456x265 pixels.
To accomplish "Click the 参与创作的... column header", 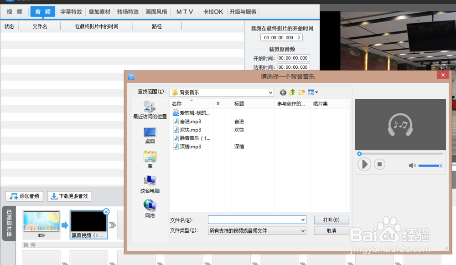I will pyautogui.click(x=292, y=104).
